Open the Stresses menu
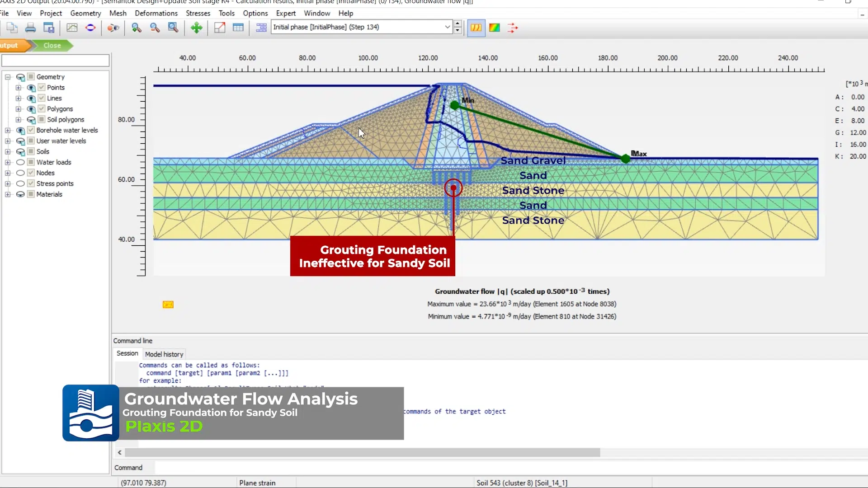The height and width of the screenshot is (488, 868). click(x=198, y=13)
